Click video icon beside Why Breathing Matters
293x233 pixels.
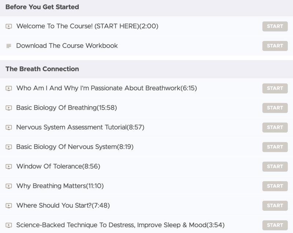[8, 186]
